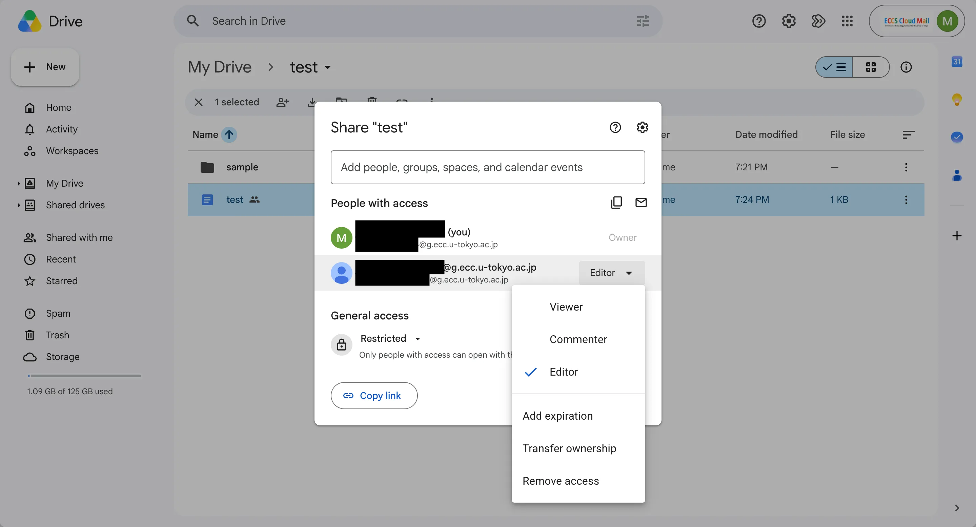Click the share person-add toolbar icon

[283, 102]
